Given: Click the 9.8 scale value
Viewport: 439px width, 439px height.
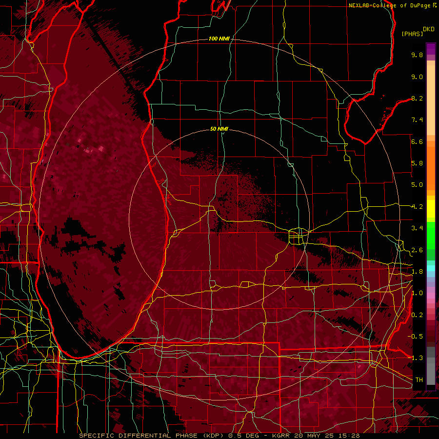Looking at the screenshot, I should 417,55.
